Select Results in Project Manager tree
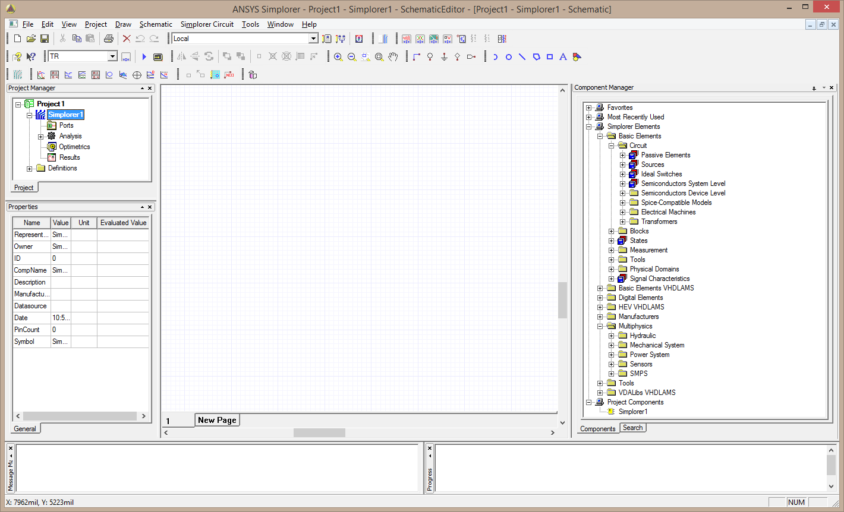This screenshot has width=844, height=512. [70, 157]
